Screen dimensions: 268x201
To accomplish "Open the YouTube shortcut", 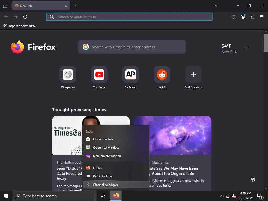I will [99, 78].
